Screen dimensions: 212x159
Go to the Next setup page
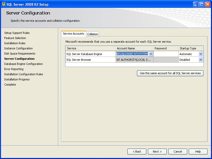click(x=157, y=152)
